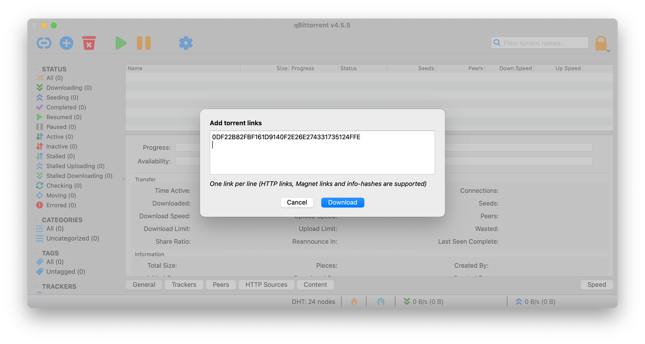Select Stalled Downloading (0) filter

pyautogui.click(x=74, y=176)
